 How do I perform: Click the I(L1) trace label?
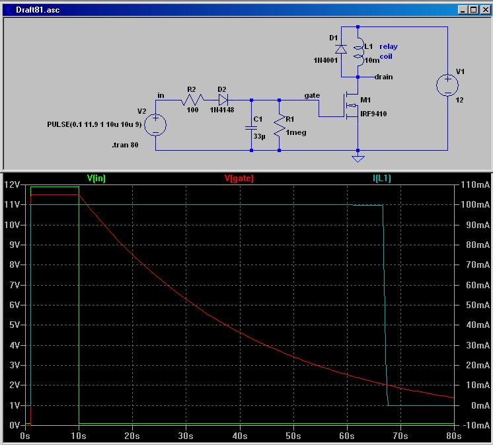(382, 179)
